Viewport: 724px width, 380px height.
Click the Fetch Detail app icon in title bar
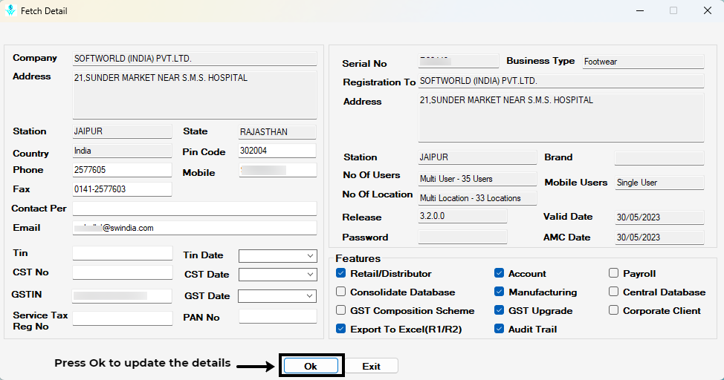tap(10, 11)
